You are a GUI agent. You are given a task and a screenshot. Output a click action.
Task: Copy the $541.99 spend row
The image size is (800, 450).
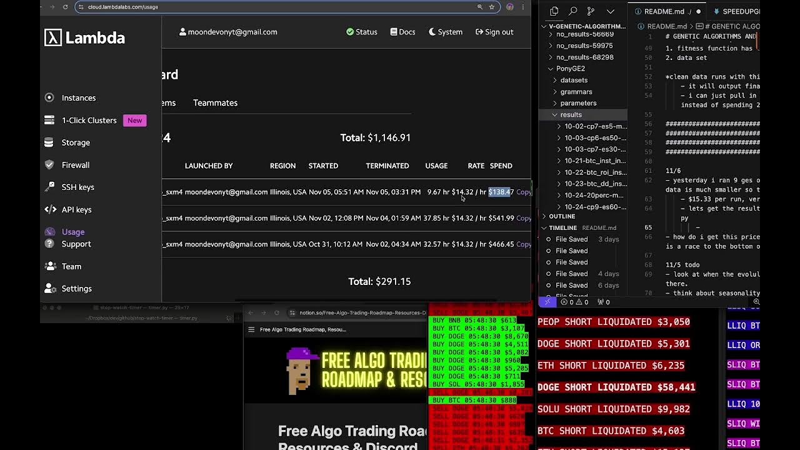[x=524, y=218]
